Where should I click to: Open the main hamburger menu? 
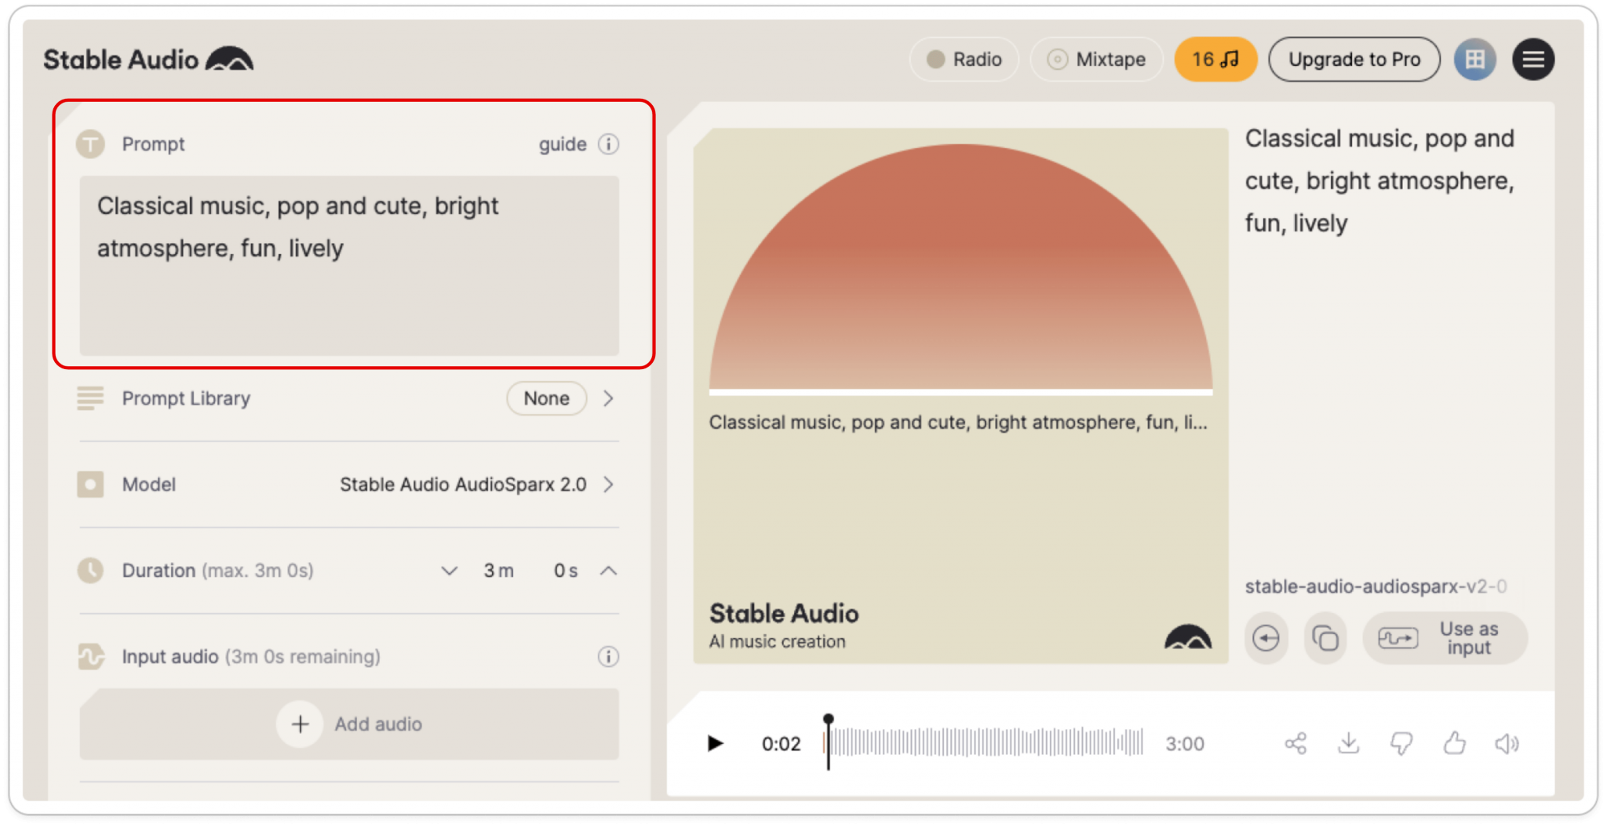pos(1532,59)
